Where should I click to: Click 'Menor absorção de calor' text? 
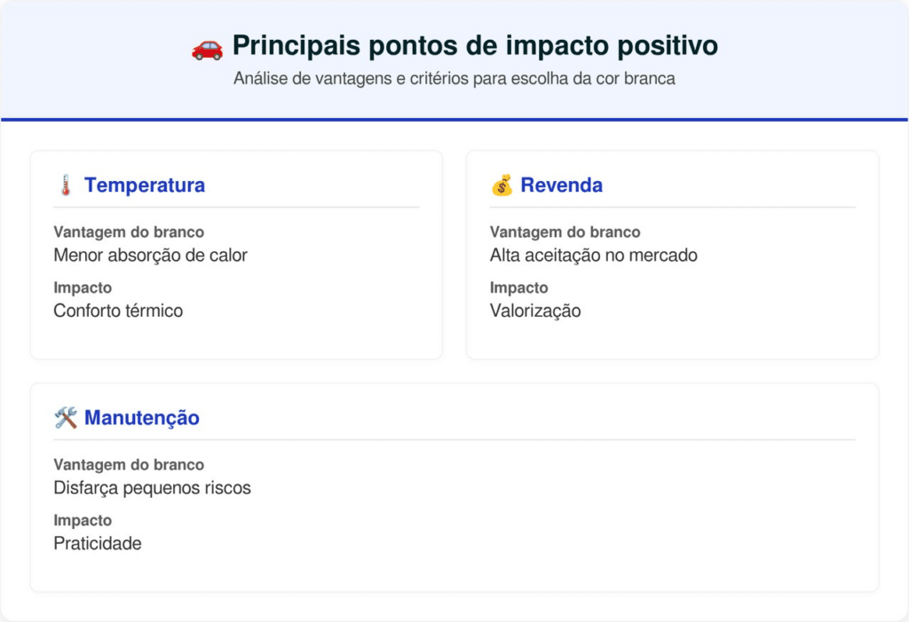click(x=150, y=256)
